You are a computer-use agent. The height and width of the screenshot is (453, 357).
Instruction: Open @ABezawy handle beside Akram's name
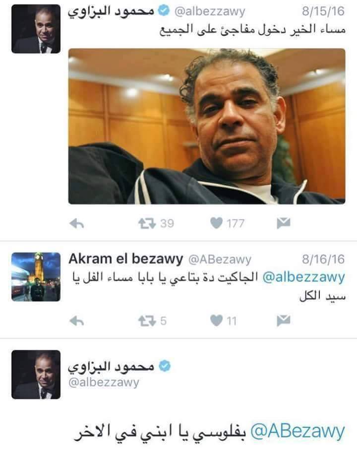220,259
